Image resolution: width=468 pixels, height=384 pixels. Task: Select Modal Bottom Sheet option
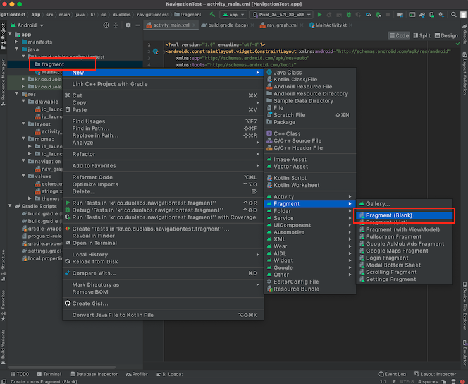coord(404,265)
